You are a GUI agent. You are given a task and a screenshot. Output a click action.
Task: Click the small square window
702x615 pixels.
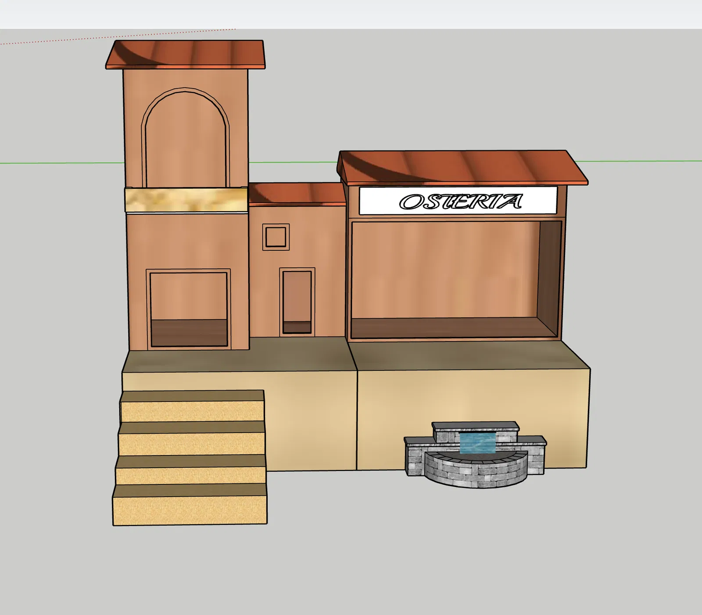point(276,237)
